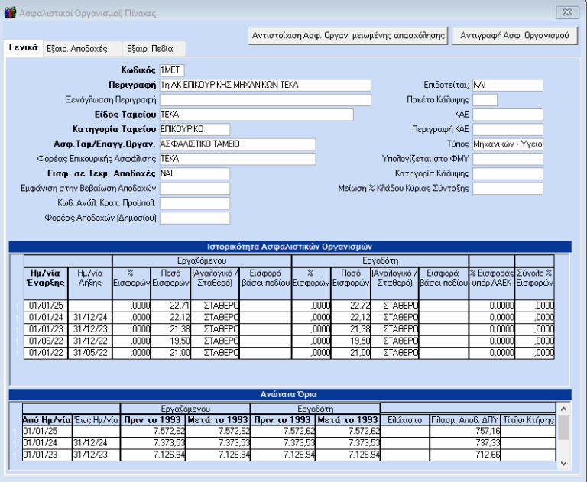587x482 pixels.
Task: Open the Επιδοτείται field showing ΝΑΙ
Action: (x=507, y=85)
